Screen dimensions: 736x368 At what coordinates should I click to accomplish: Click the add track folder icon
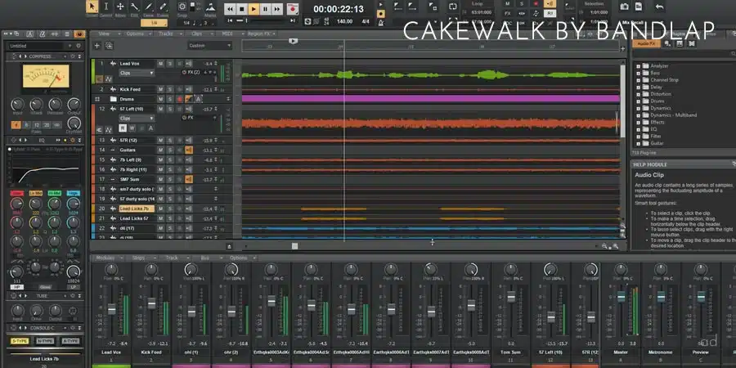(x=109, y=46)
